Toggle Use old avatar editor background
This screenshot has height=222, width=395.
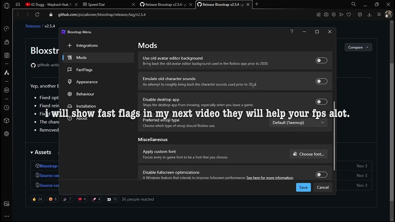pyautogui.click(x=321, y=60)
